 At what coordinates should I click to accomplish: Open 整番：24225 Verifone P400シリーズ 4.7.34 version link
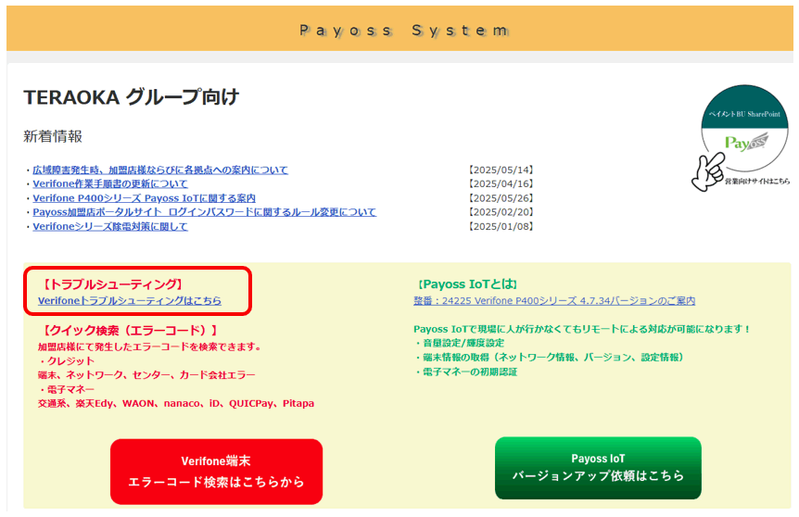[554, 301]
